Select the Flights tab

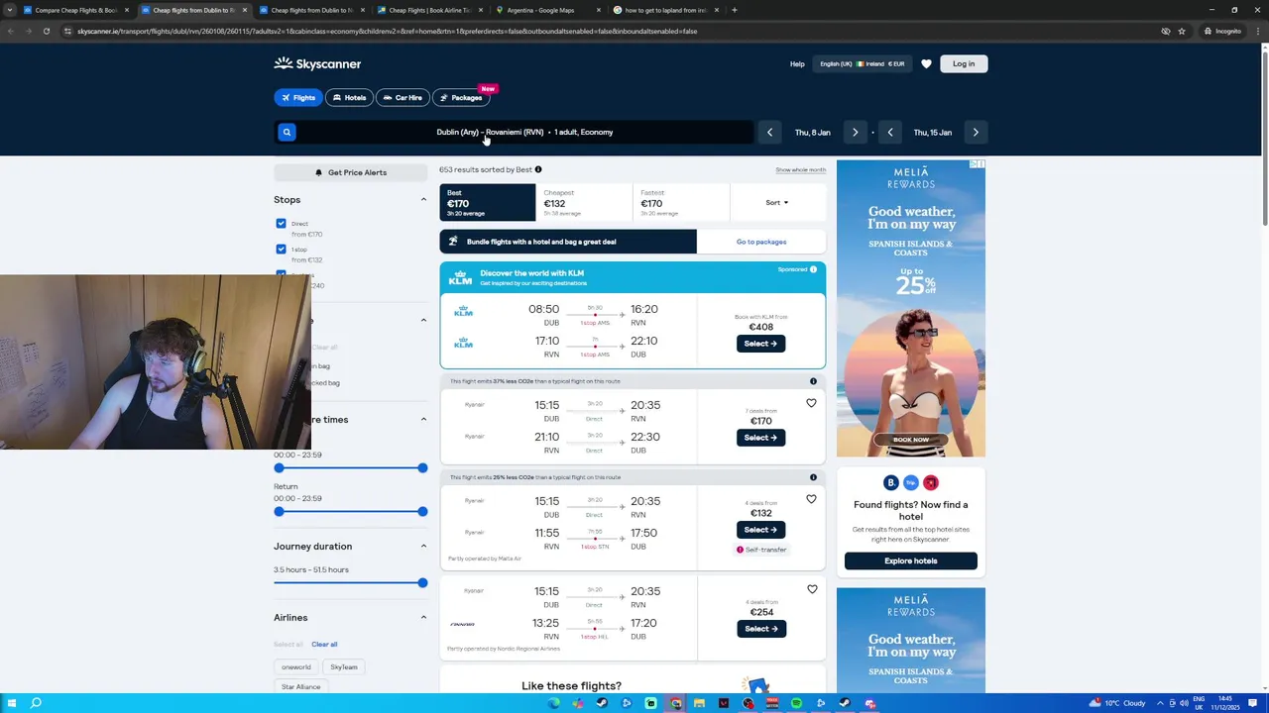coord(297,97)
